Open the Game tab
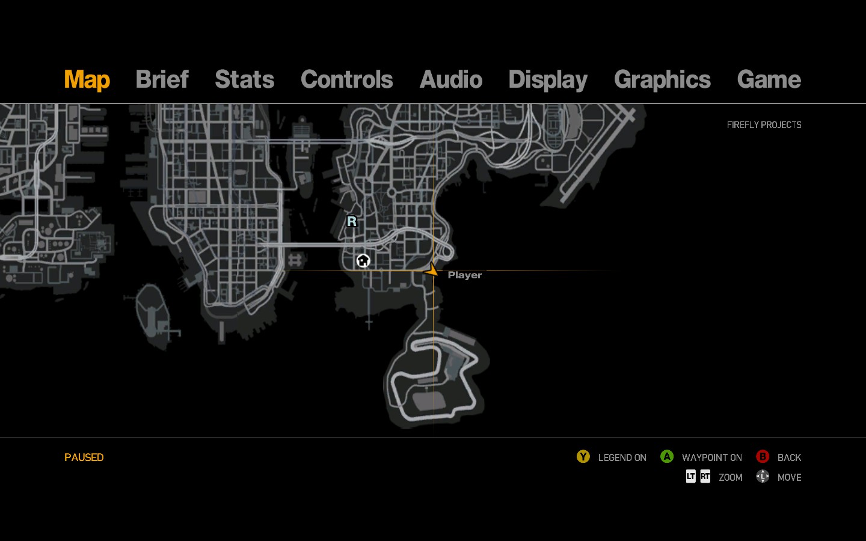The height and width of the screenshot is (541, 866). pyautogui.click(x=769, y=79)
